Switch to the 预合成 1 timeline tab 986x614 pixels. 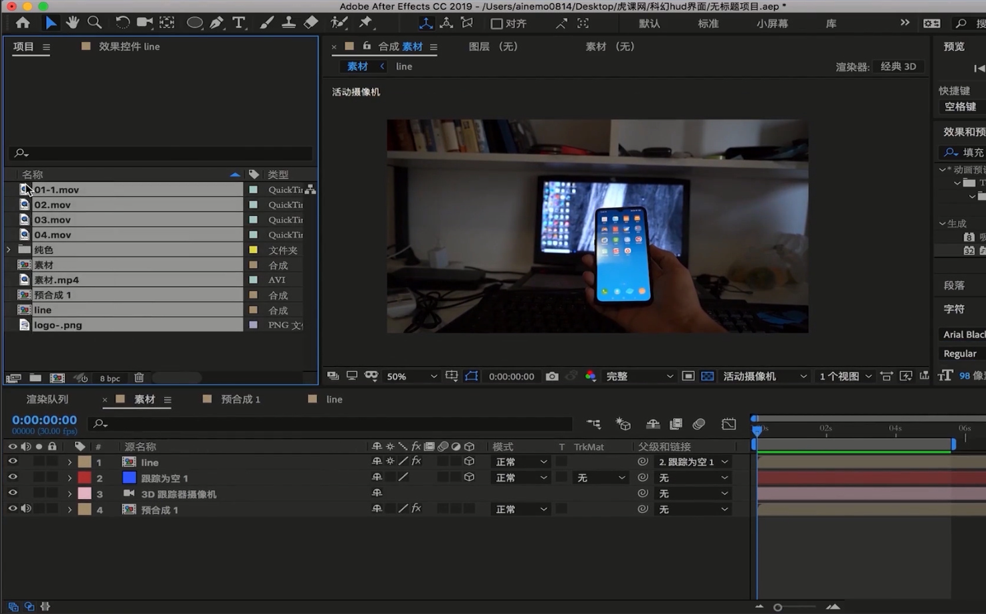click(240, 399)
